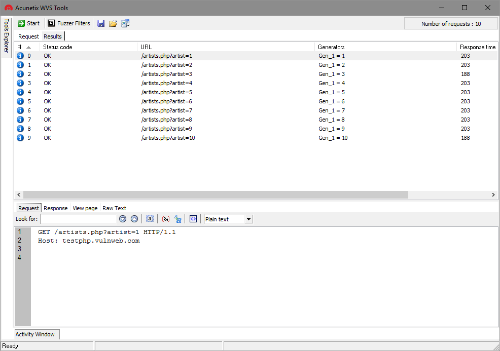Click the translate syntax icon beside Re
This screenshot has height=351, width=500.
click(177, 219)
